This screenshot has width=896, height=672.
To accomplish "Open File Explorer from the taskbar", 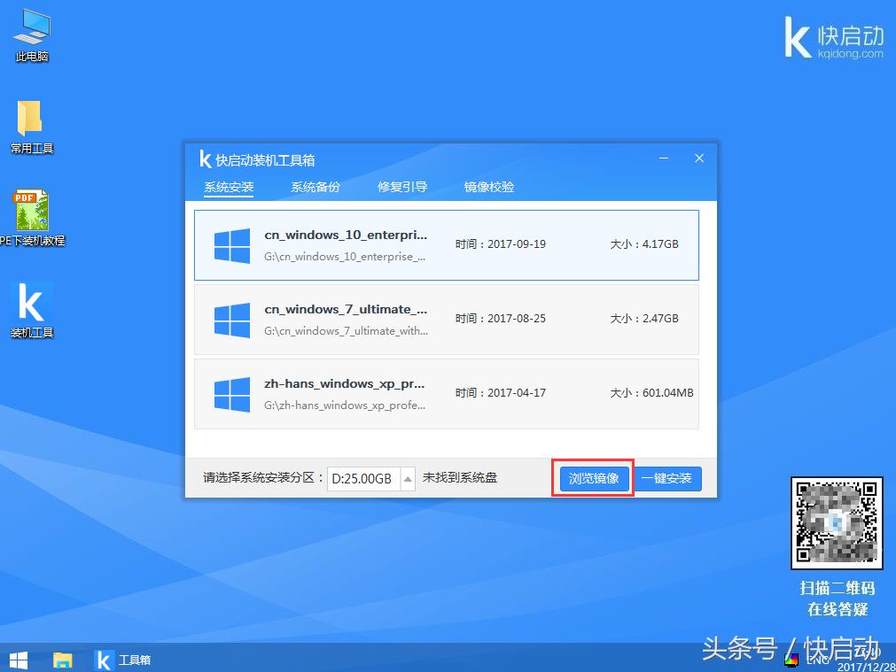I will (62, 660).
